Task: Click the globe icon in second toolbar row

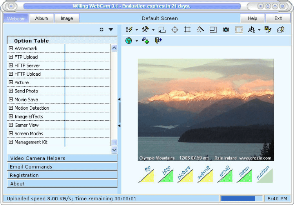Action: coord(129,41)
